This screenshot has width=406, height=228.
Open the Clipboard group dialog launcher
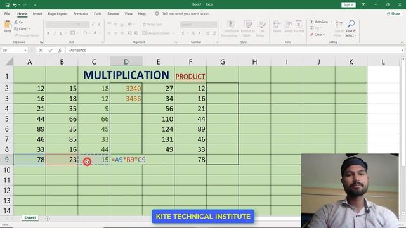(x=41, y=42)
